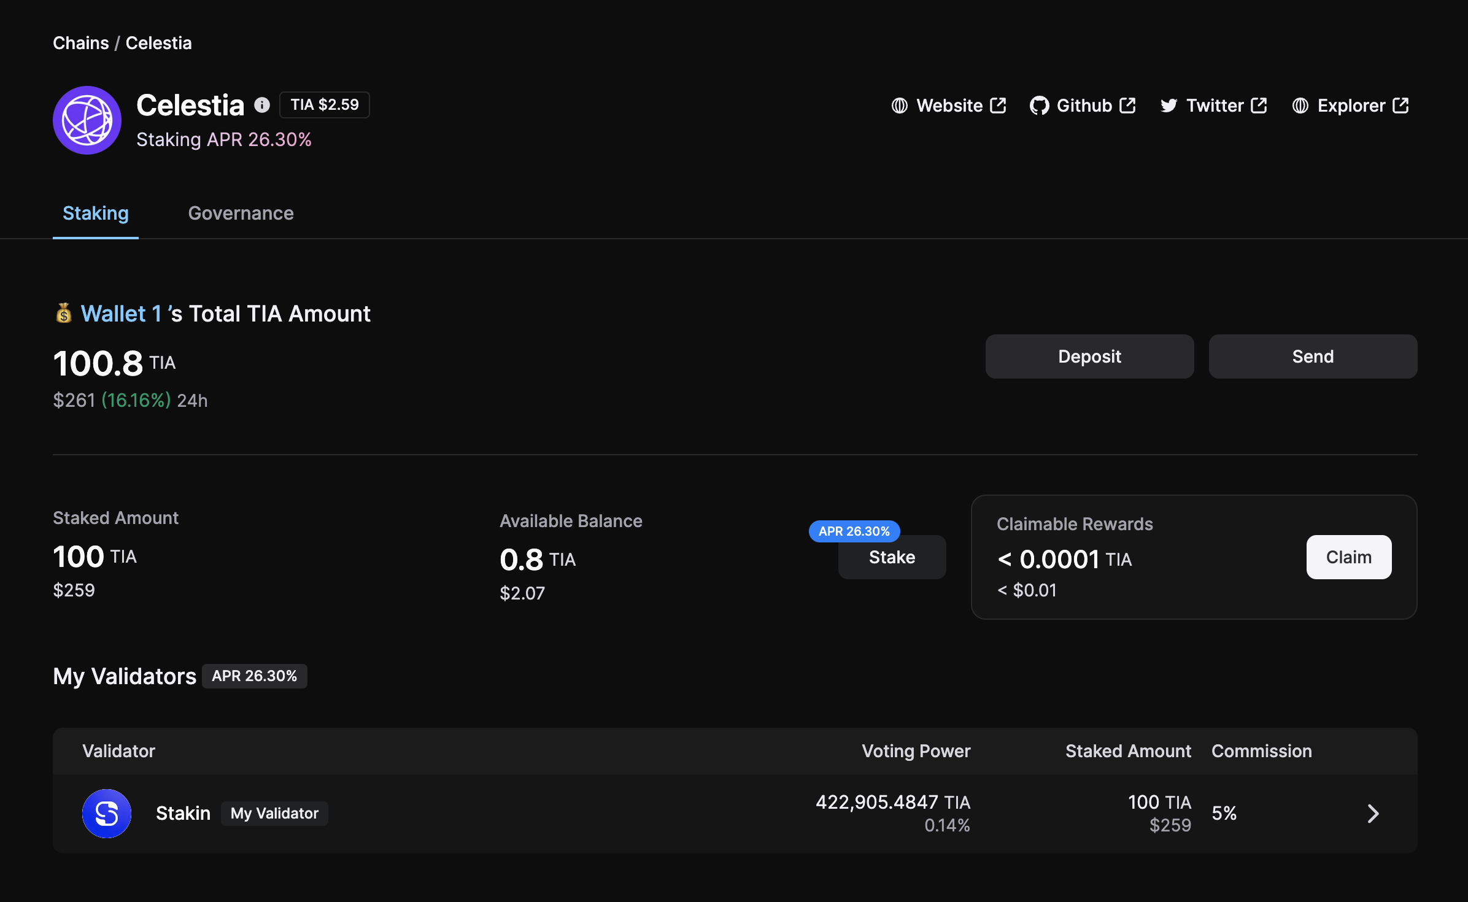Screen dimensions: 1468x902
Task: Click the 5% commission value
Action: point(1224,814)
